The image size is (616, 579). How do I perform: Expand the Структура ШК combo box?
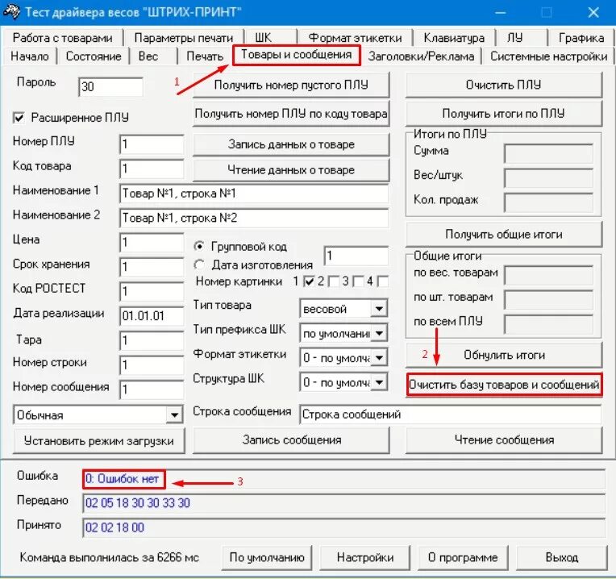tap(379, 382)
